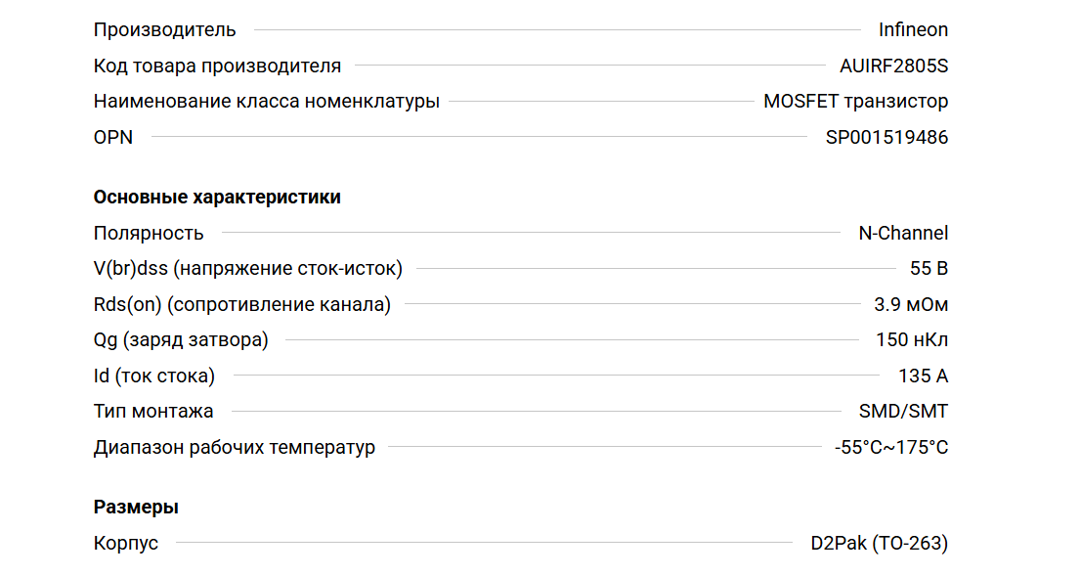Select the AUIRF2805S manufacturer part code
1081x576 pixels.
(x=893, y=66)
